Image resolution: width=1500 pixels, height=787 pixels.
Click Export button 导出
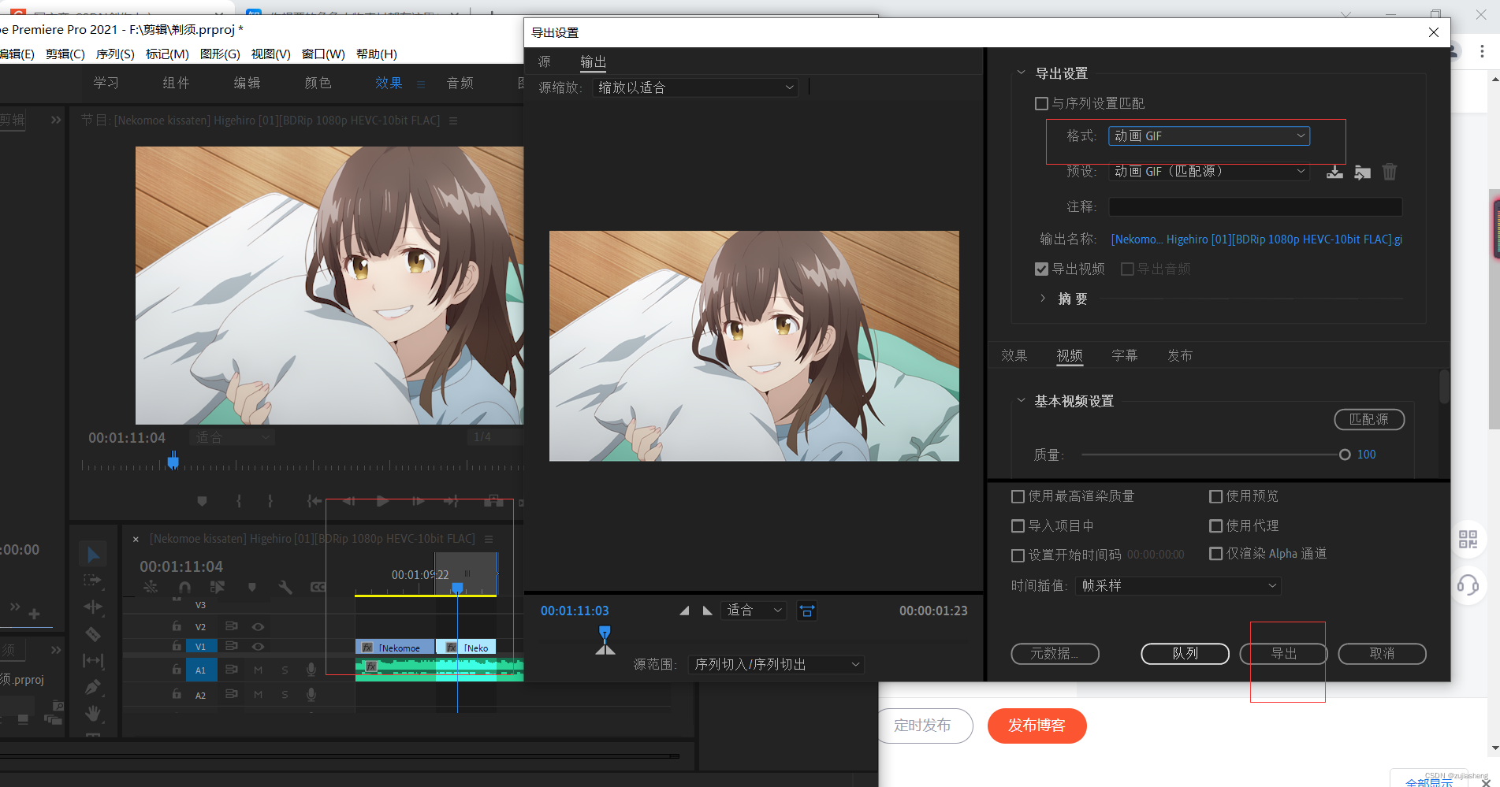[1283, 654]
